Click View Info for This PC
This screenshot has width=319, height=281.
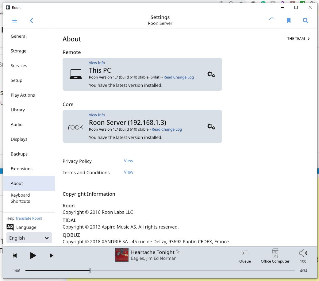(97, 63)
